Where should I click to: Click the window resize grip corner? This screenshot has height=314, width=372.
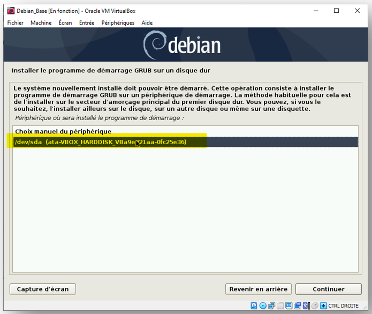click(365, 308)
